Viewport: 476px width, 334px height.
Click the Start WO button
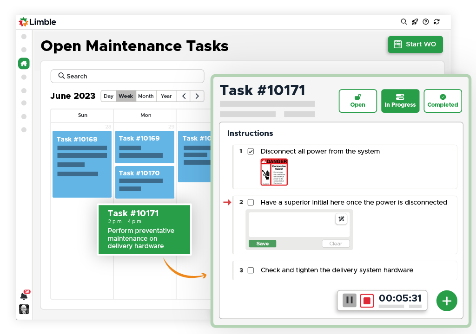(415, 44)
